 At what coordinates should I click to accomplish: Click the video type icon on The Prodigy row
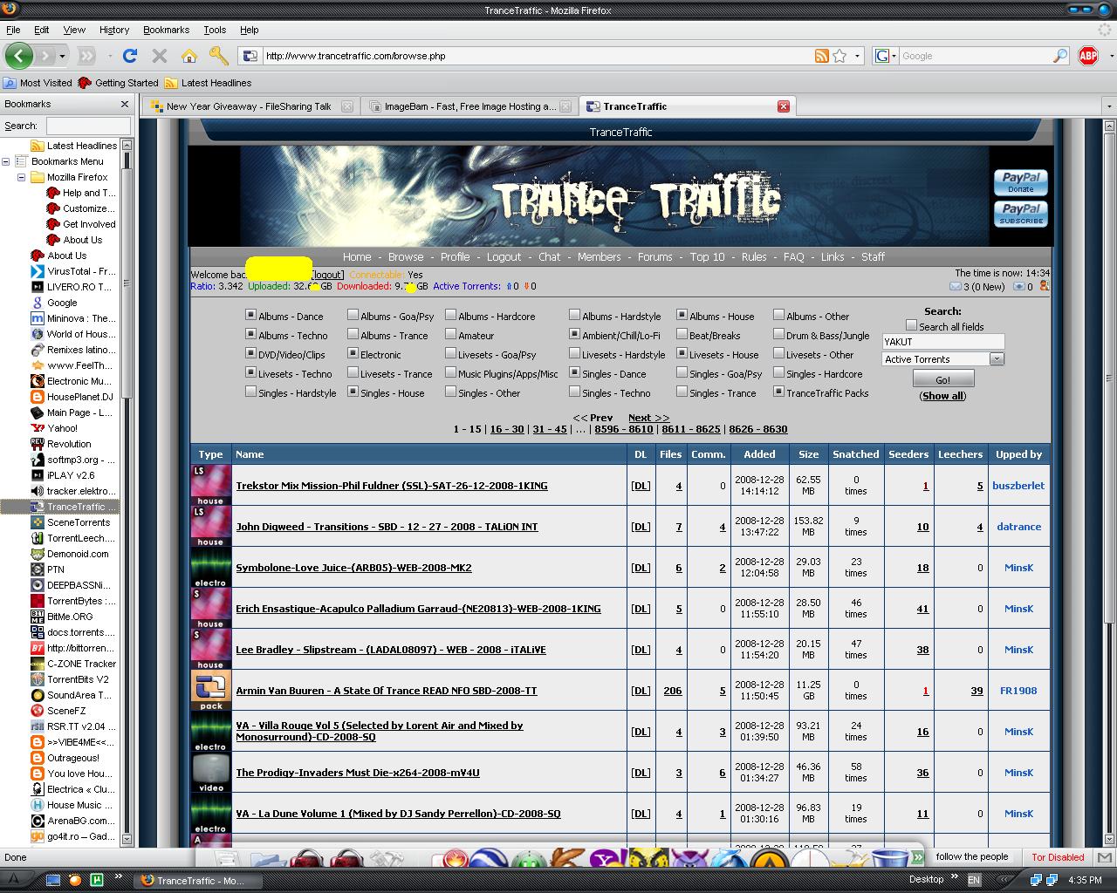click(x=211, y=773)
